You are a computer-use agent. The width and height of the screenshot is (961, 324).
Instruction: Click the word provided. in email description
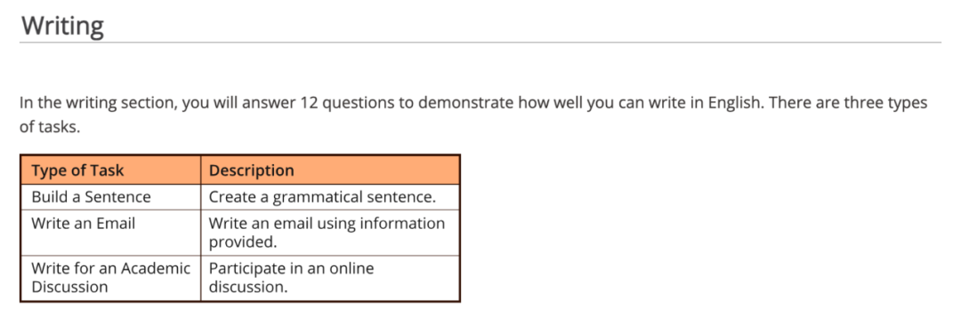coord(243,242)
